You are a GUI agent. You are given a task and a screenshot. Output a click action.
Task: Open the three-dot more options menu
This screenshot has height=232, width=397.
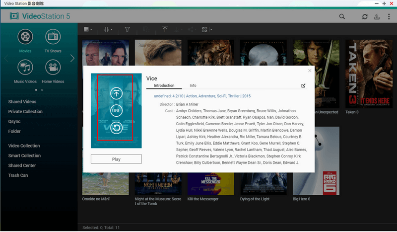pyautogui.click(x=389, y=16)
